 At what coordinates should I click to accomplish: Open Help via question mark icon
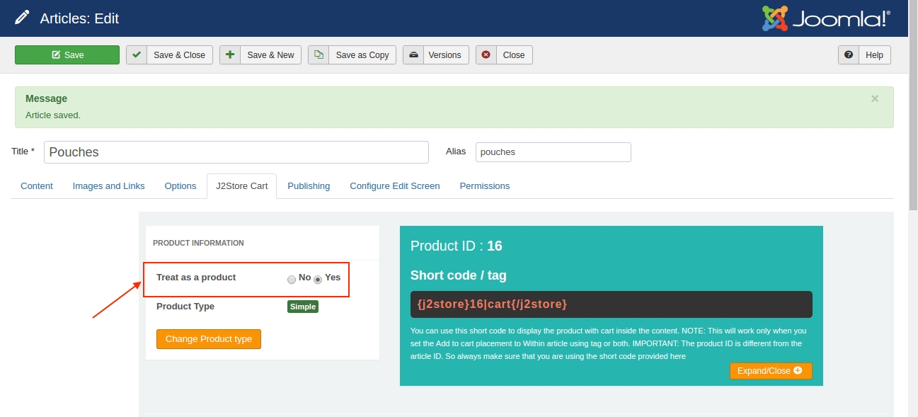pos(849,55)
